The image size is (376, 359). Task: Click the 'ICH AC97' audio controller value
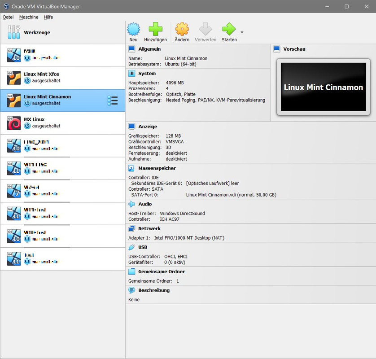click(170, 219)
